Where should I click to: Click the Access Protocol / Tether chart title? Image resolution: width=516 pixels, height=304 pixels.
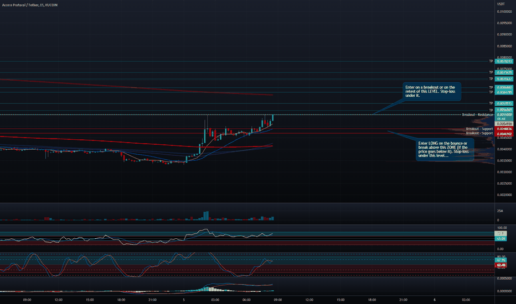click(29, 5)
